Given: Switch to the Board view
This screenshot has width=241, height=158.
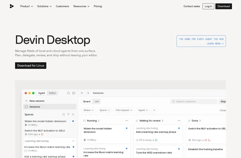Looking at the screenshot, I should (x=87, y=101).
